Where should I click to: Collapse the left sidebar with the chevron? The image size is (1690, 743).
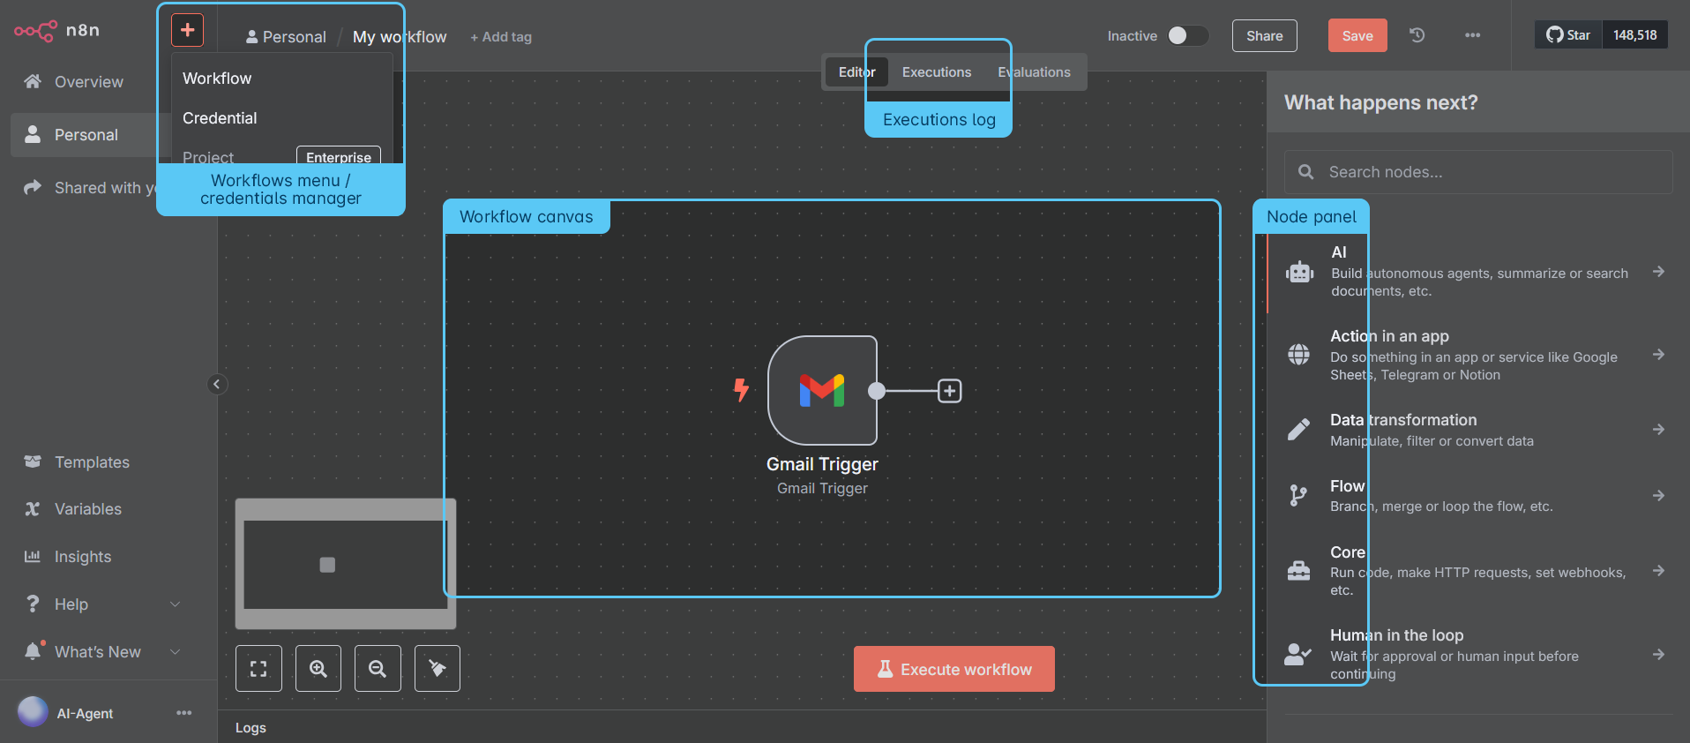pyautogui.click(x=217, y=384)
